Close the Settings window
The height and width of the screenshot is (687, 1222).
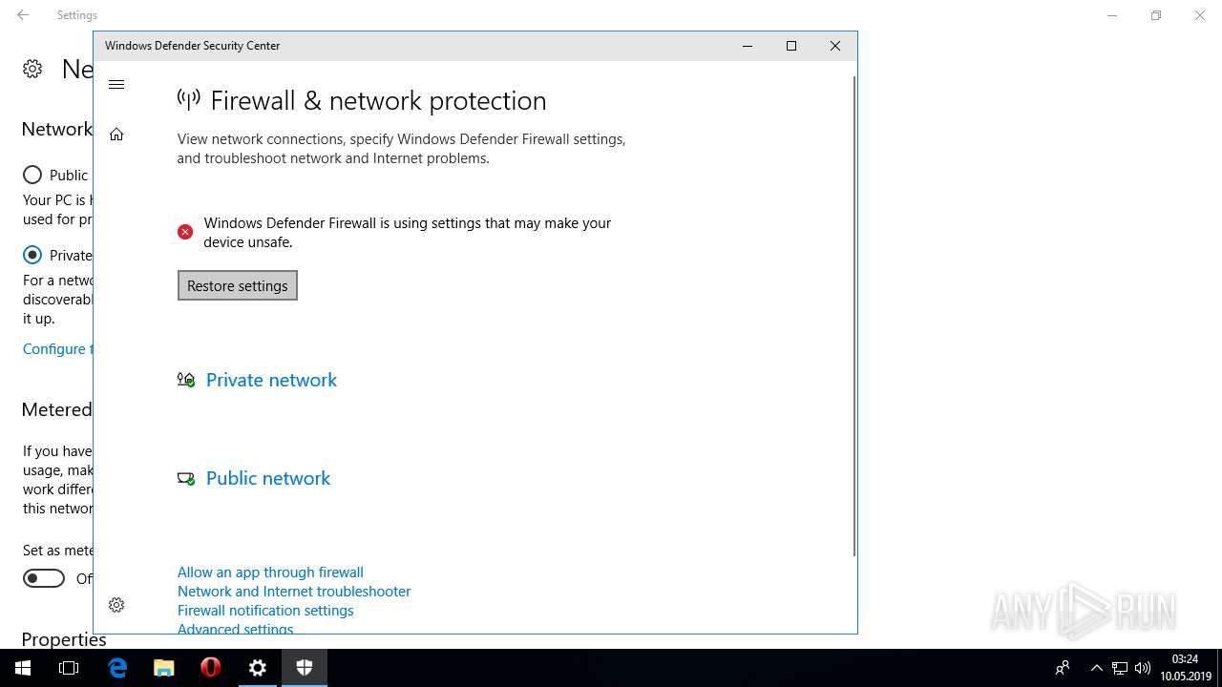tap(1200, 15)
